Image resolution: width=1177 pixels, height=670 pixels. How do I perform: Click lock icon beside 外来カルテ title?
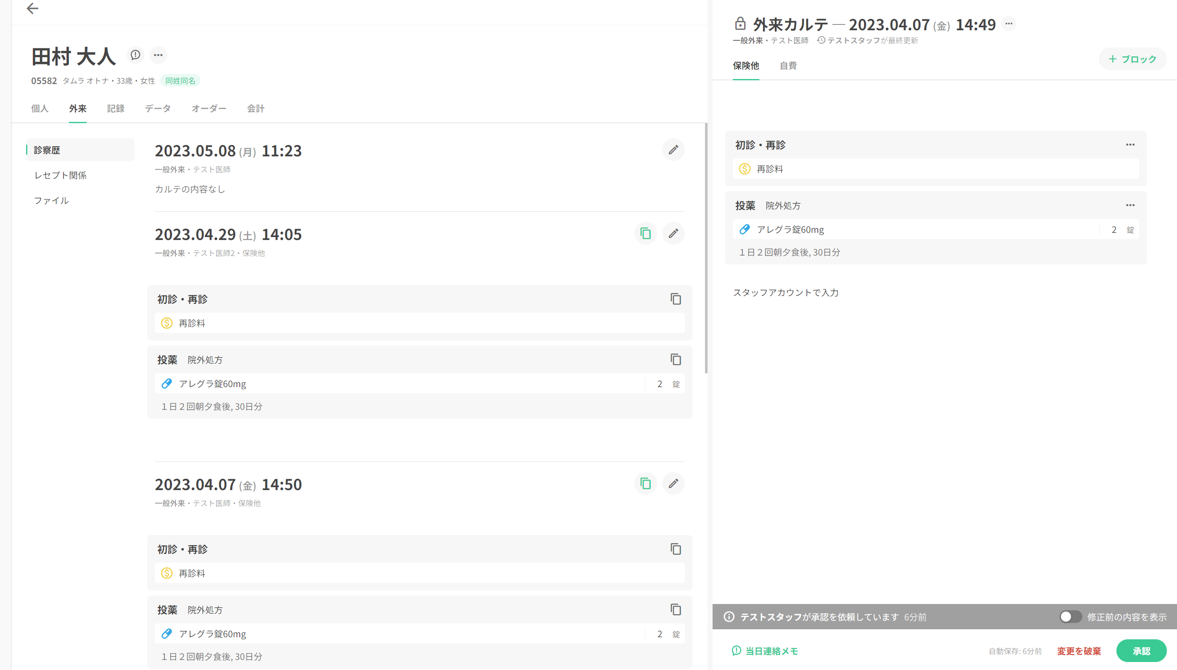click(740, 24)
